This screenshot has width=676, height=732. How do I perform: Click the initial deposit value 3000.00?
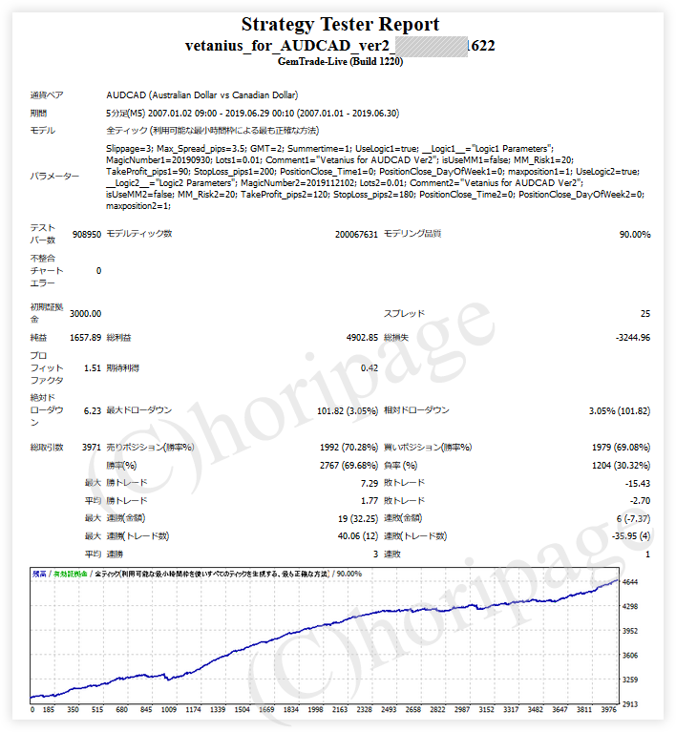(86, 314)
